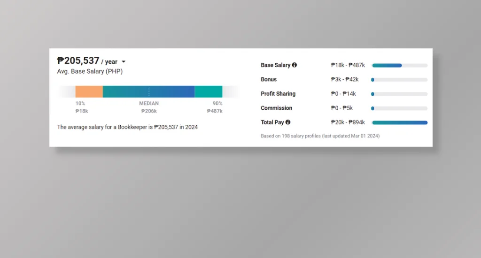Click the orange 10% segment of salary bar
The height and width of the screenshot is (258, 481).
[89, 91]
